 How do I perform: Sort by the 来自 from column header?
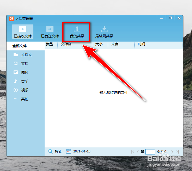pos(115,44)
